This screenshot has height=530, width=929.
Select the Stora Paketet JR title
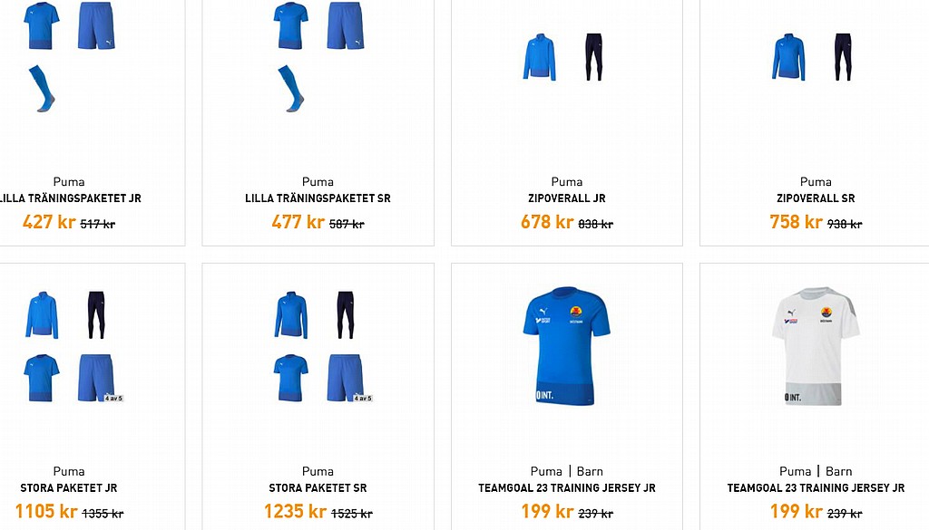pos(69,488)
